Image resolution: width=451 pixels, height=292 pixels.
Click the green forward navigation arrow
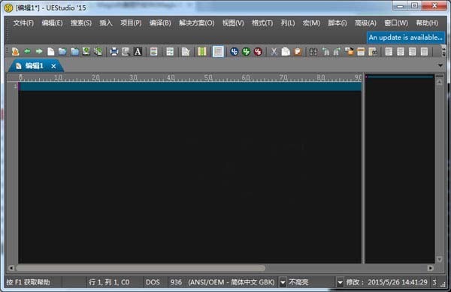(39, 52)
